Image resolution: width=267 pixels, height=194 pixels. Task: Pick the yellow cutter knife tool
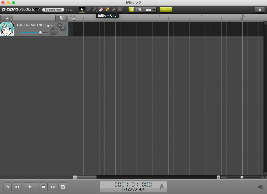click(x=107, y=10)
